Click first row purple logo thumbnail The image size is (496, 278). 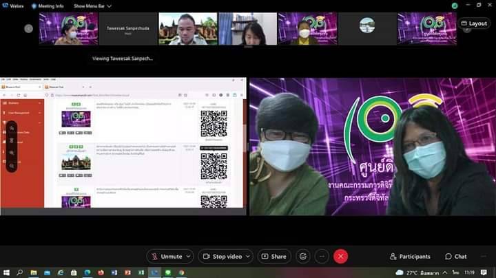click(76, 119)
